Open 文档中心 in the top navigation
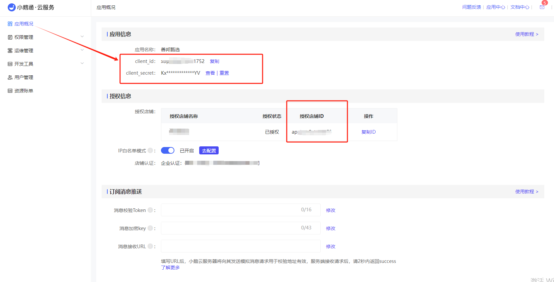The image size is (554, 282). click(519, 7)
